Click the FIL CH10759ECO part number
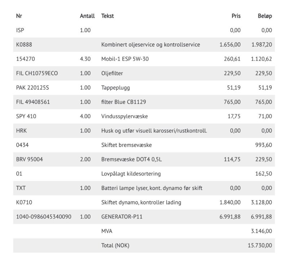301x260 pixels. point(37,73)
